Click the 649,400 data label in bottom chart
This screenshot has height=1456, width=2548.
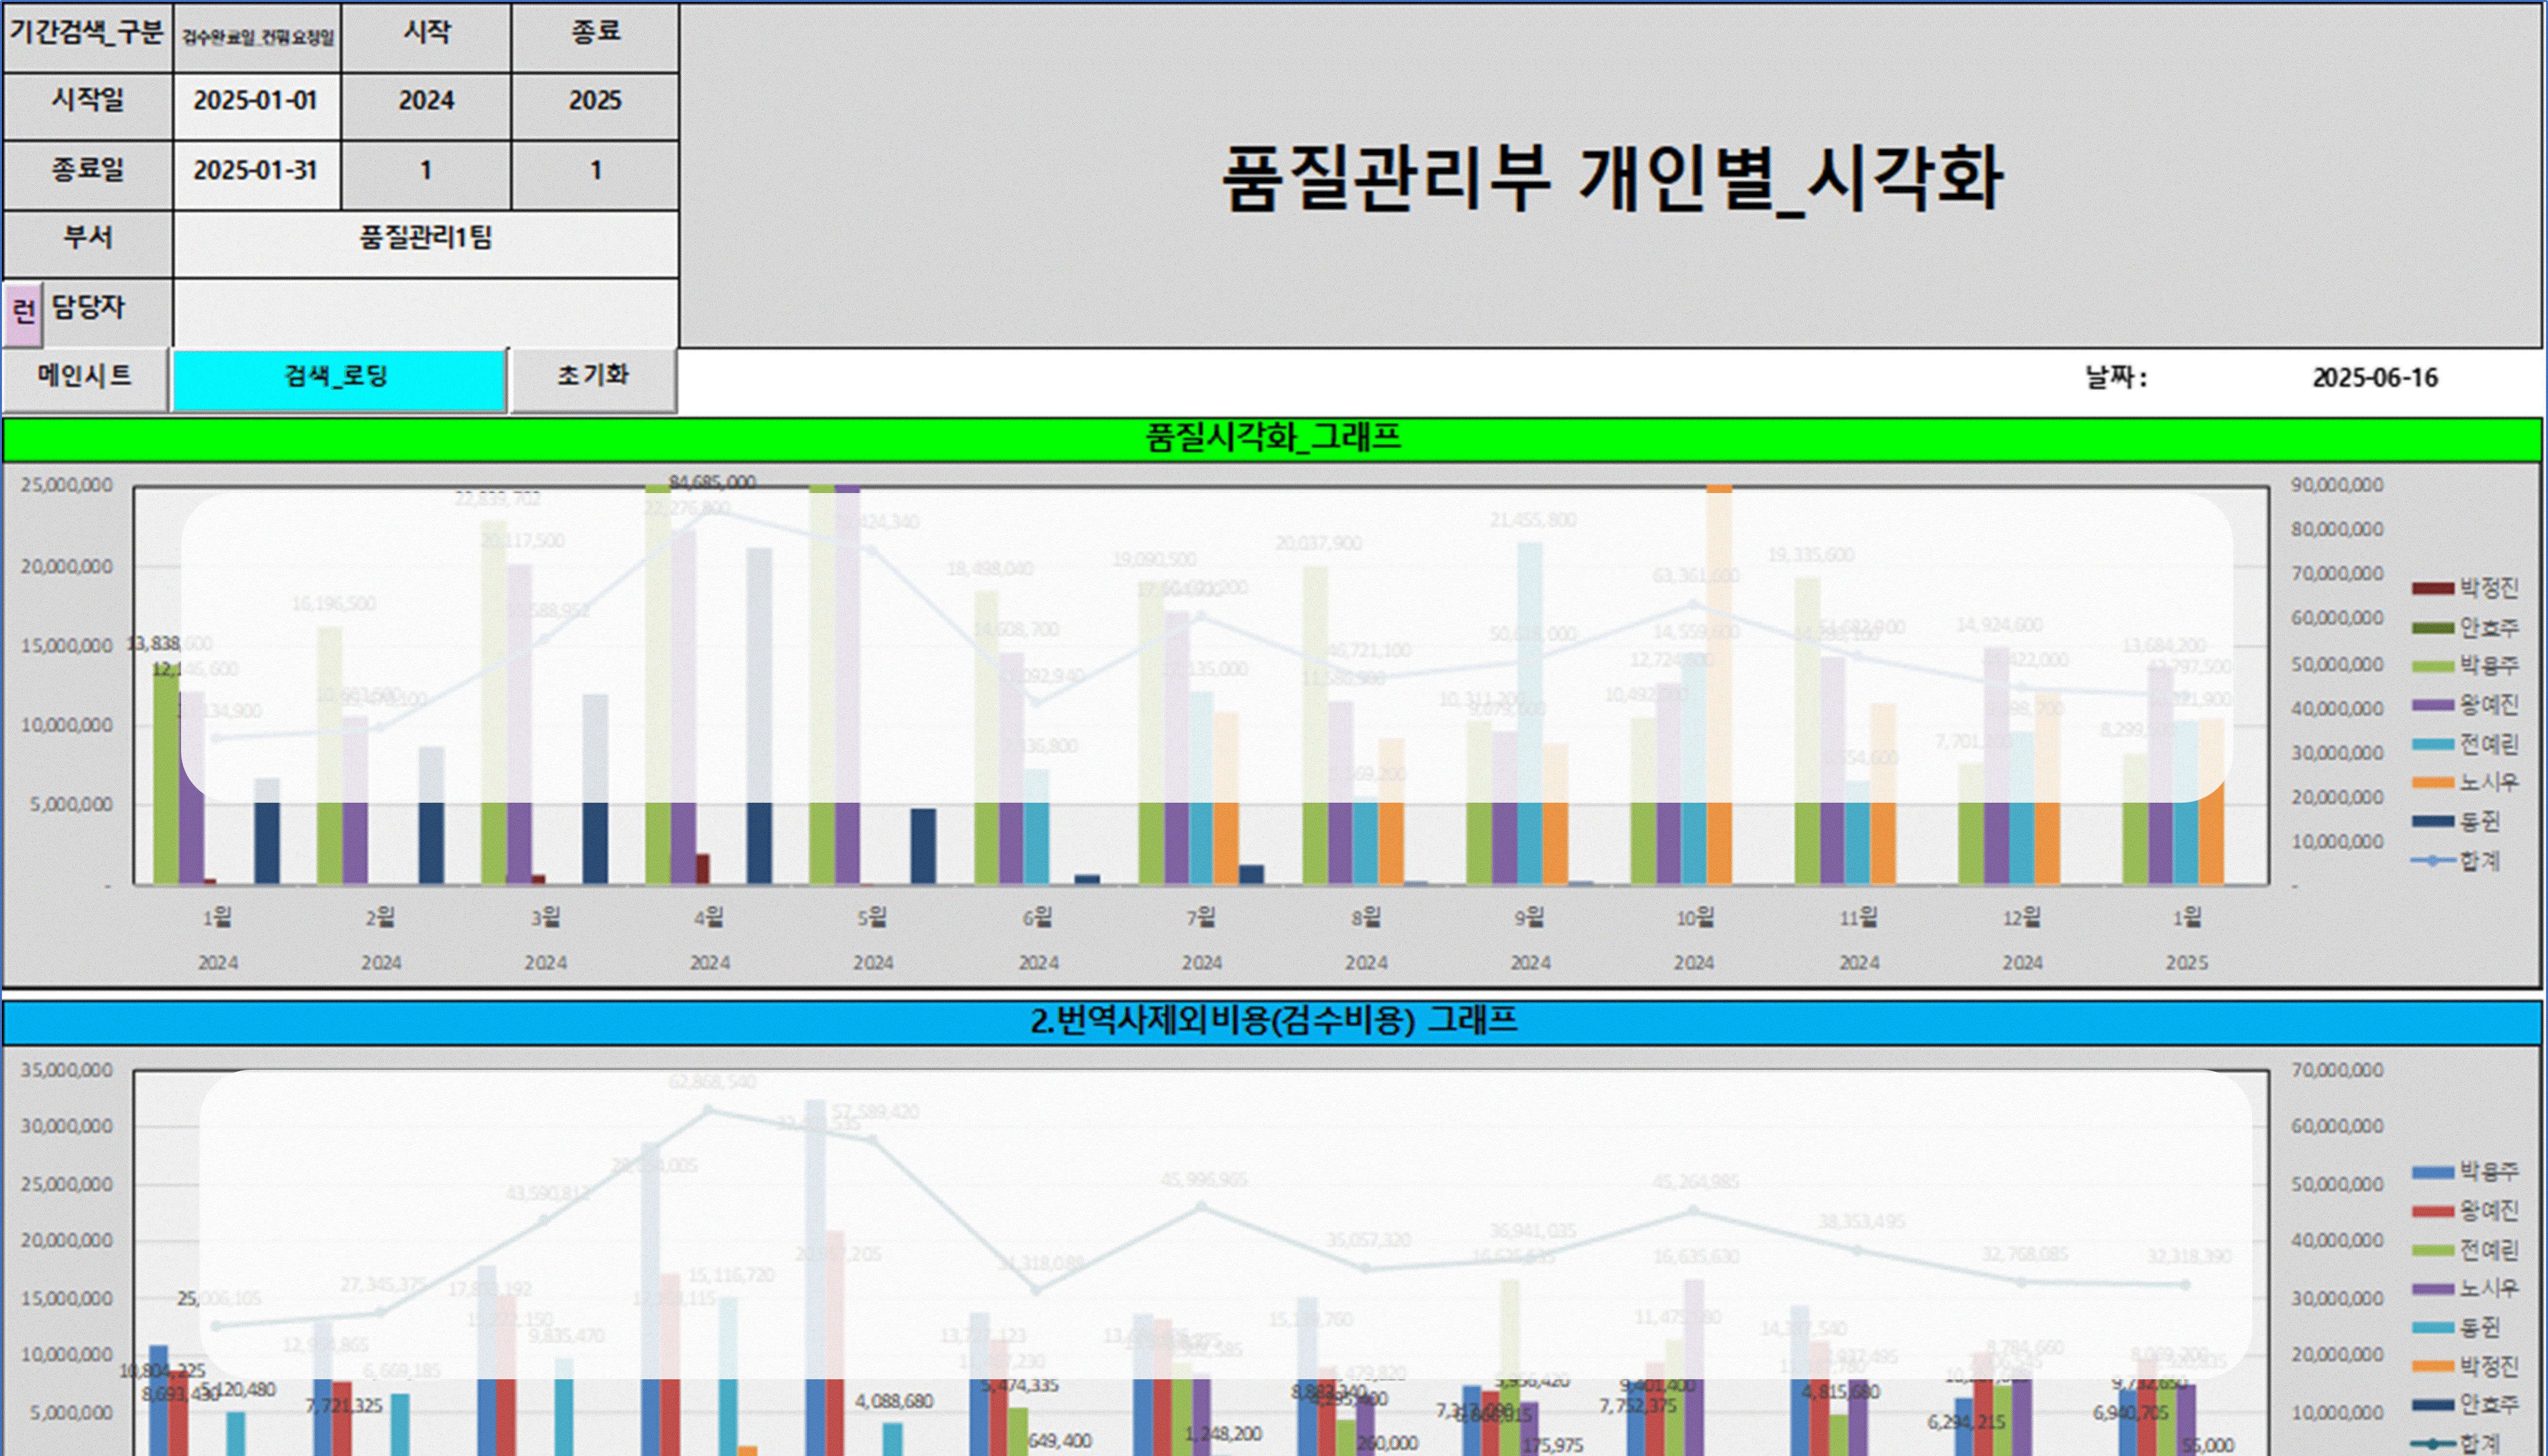(1059, 1441)
